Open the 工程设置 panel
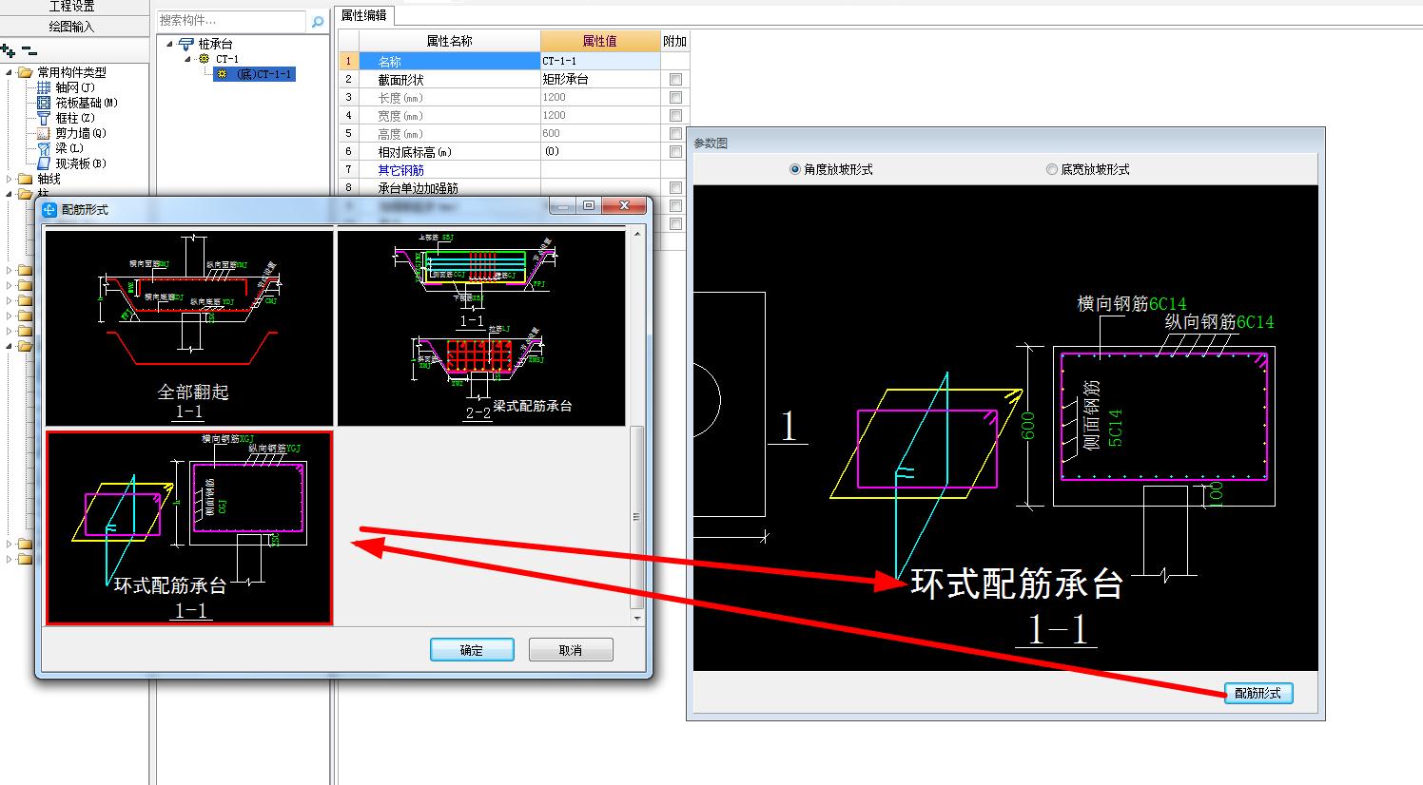1423x785 pixels. pos(72,7)
